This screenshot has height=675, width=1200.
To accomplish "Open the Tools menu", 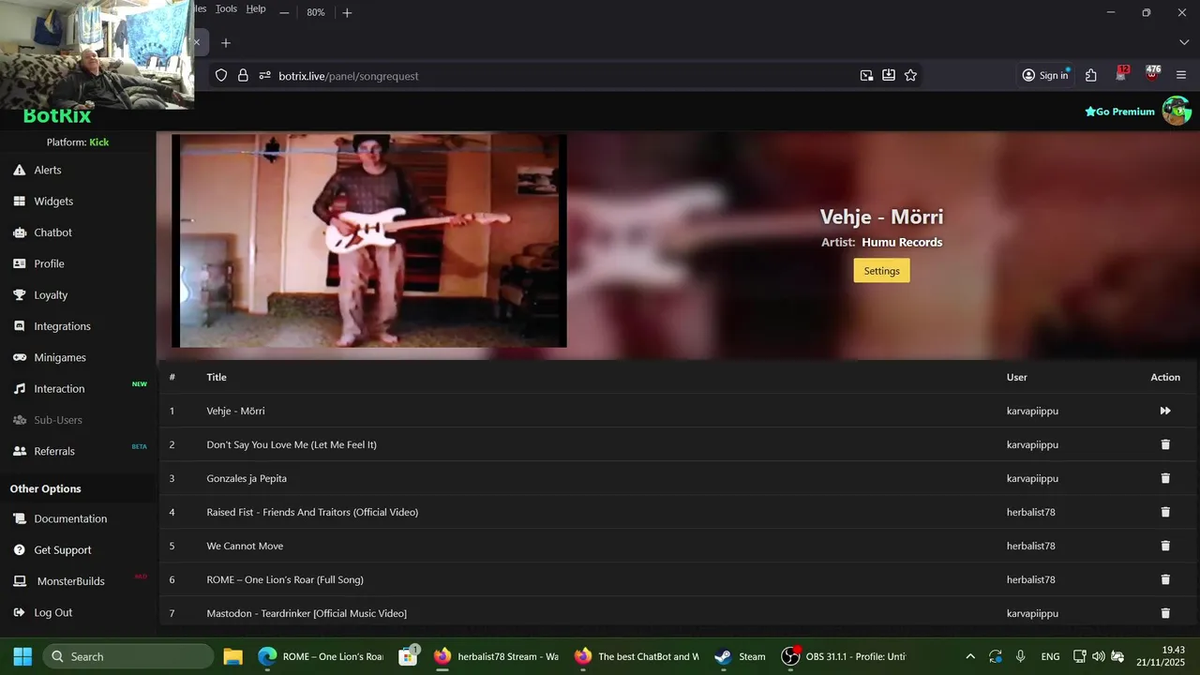I will pos(226,8).
